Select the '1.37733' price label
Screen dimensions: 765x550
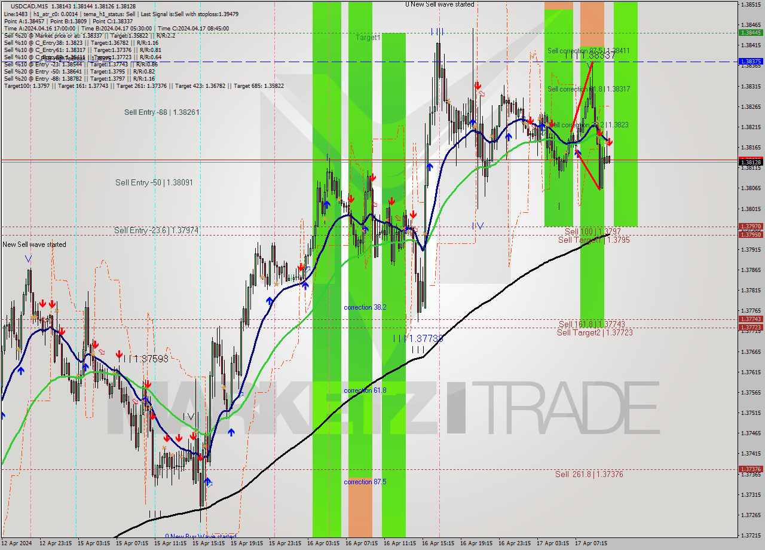425,338
